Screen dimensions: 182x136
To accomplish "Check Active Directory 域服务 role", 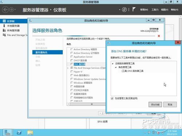I will [72, 49].
